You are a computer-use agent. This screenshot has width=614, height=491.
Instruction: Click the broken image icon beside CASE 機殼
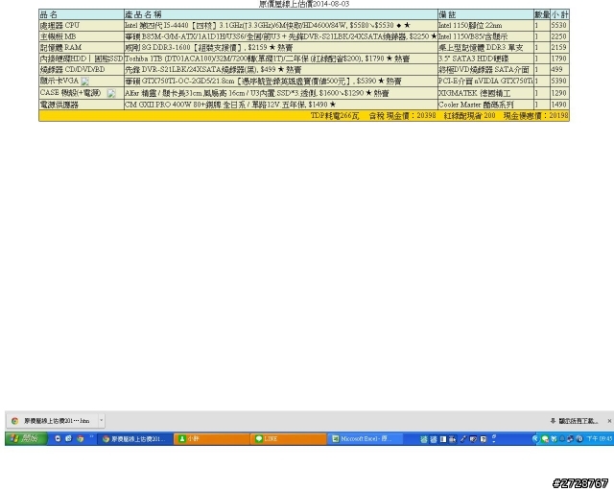point(111,93)
